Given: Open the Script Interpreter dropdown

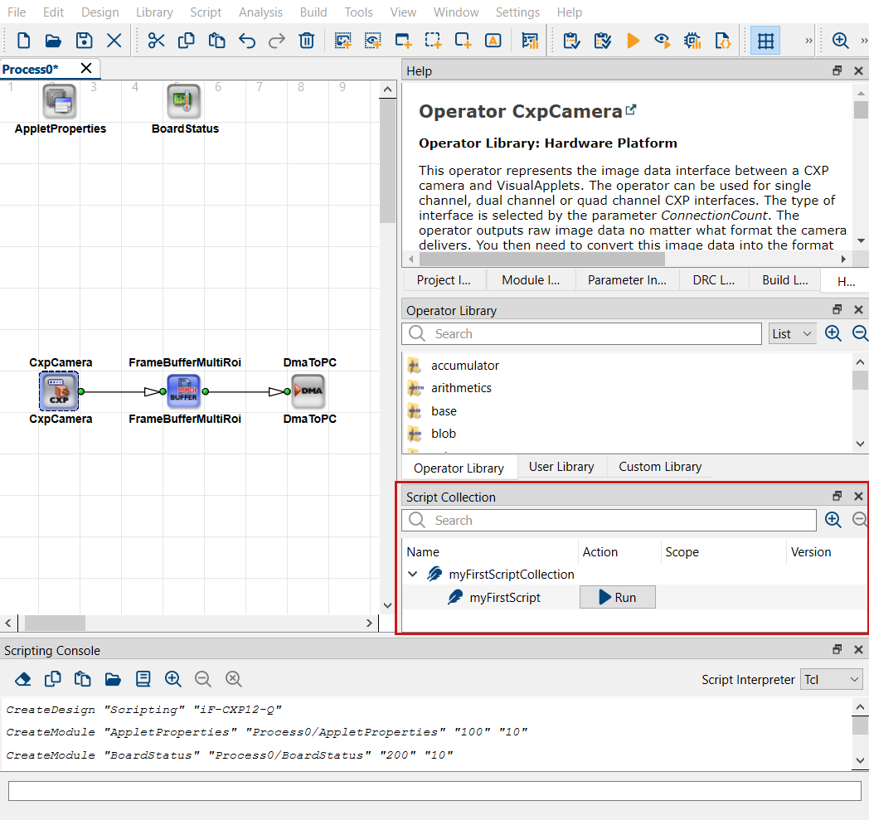Looking at the screenshot, I should coord(831,679).
